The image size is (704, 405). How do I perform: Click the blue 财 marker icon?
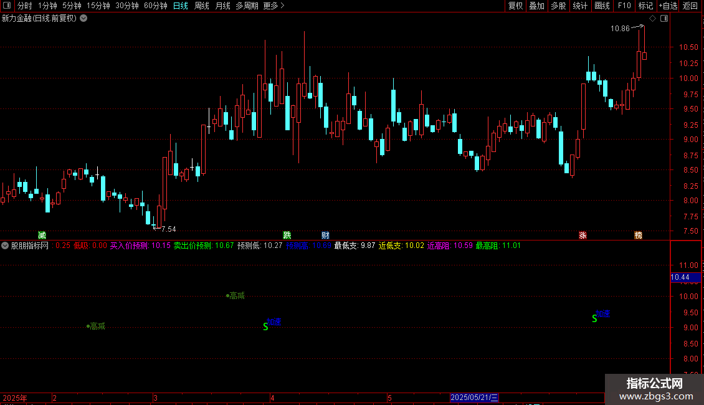click(x=325, y=236)
